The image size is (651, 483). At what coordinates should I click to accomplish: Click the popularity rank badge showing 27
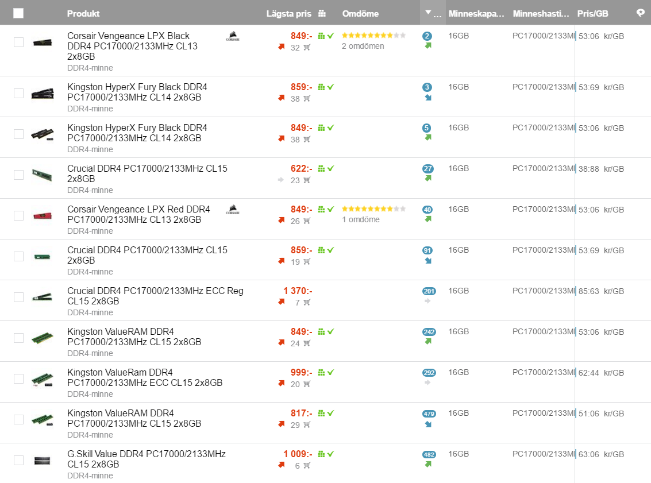click(427, 169)
